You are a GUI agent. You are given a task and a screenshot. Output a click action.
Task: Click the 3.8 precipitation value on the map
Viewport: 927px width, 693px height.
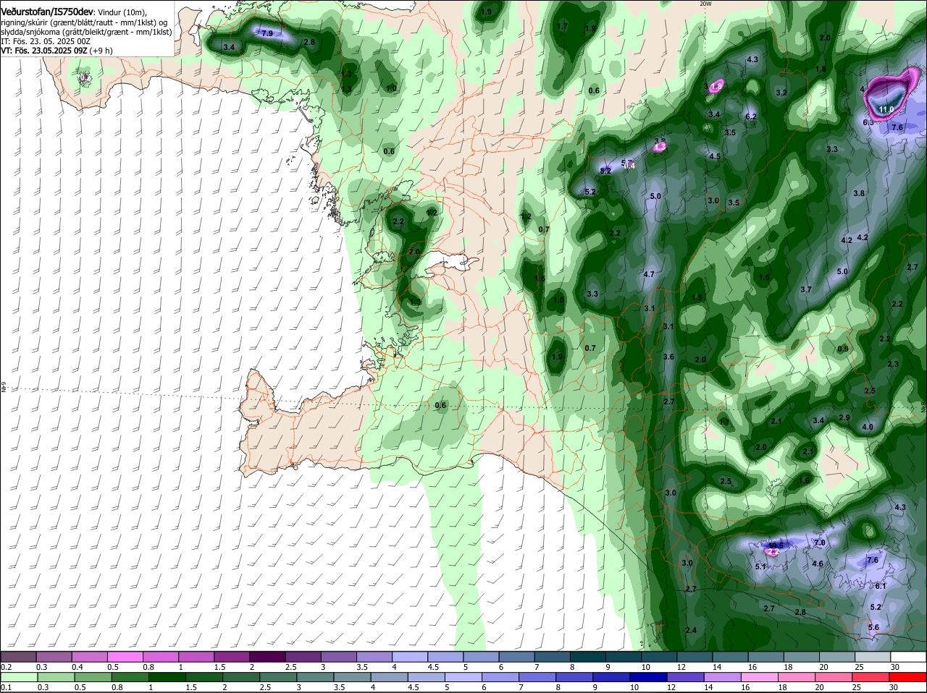click(859, 193)
